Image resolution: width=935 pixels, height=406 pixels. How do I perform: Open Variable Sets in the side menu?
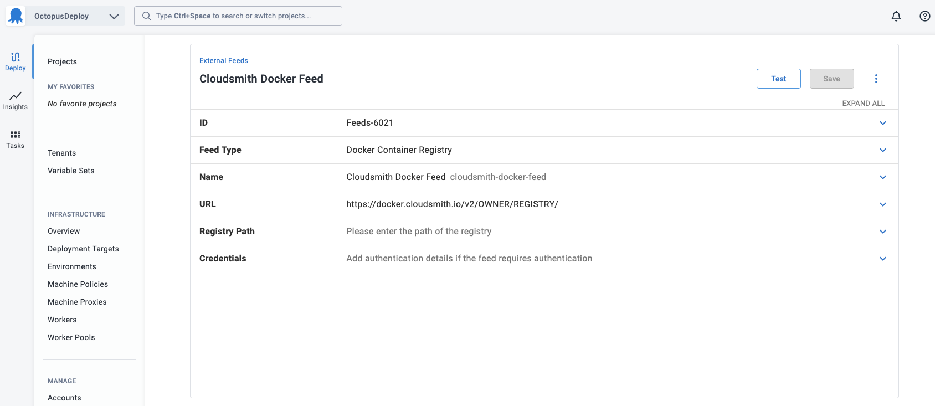pyautogui.click(x=71, y=171)
